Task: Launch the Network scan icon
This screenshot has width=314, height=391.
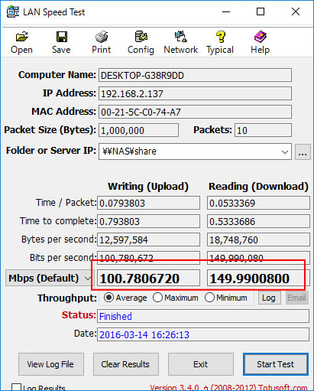Action: coord(181,37)
